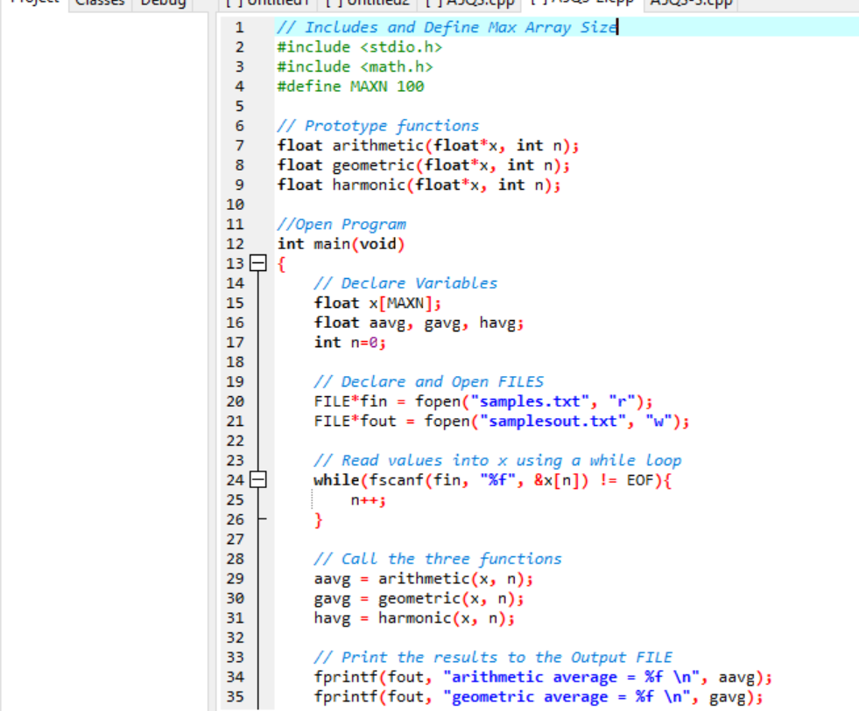Click the "samples.txt" string literal

(x=529, y=401)
